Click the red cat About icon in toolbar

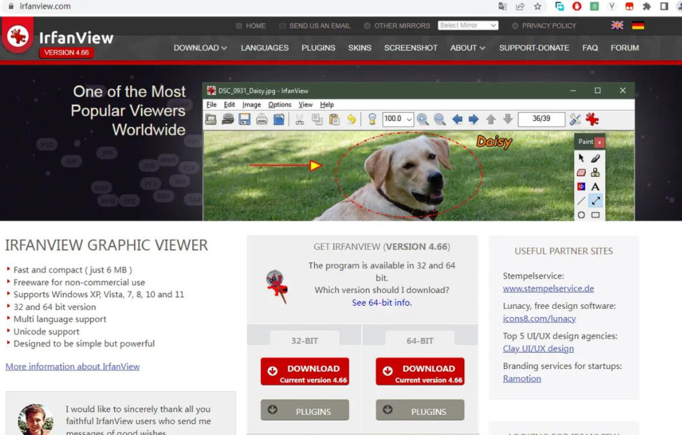tap(592, 119)
